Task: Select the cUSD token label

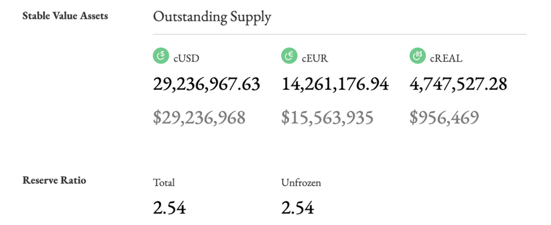Action: tap(186, 59)
